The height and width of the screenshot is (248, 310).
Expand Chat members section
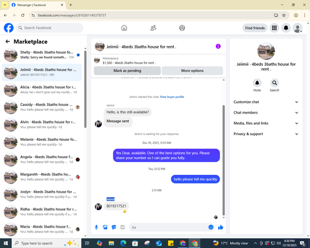pyautogui.click(x=266, y=113)
